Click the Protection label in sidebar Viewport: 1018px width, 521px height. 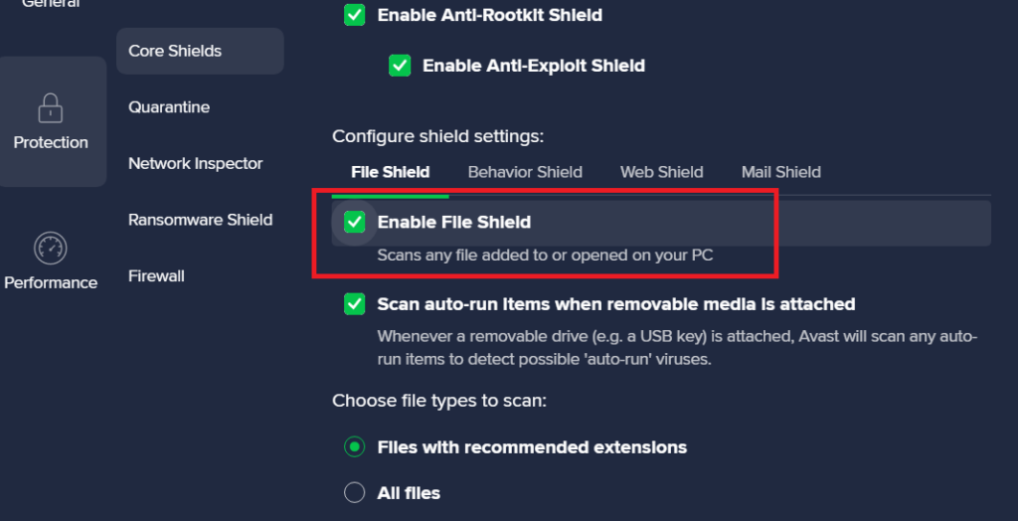pos(51,142)
